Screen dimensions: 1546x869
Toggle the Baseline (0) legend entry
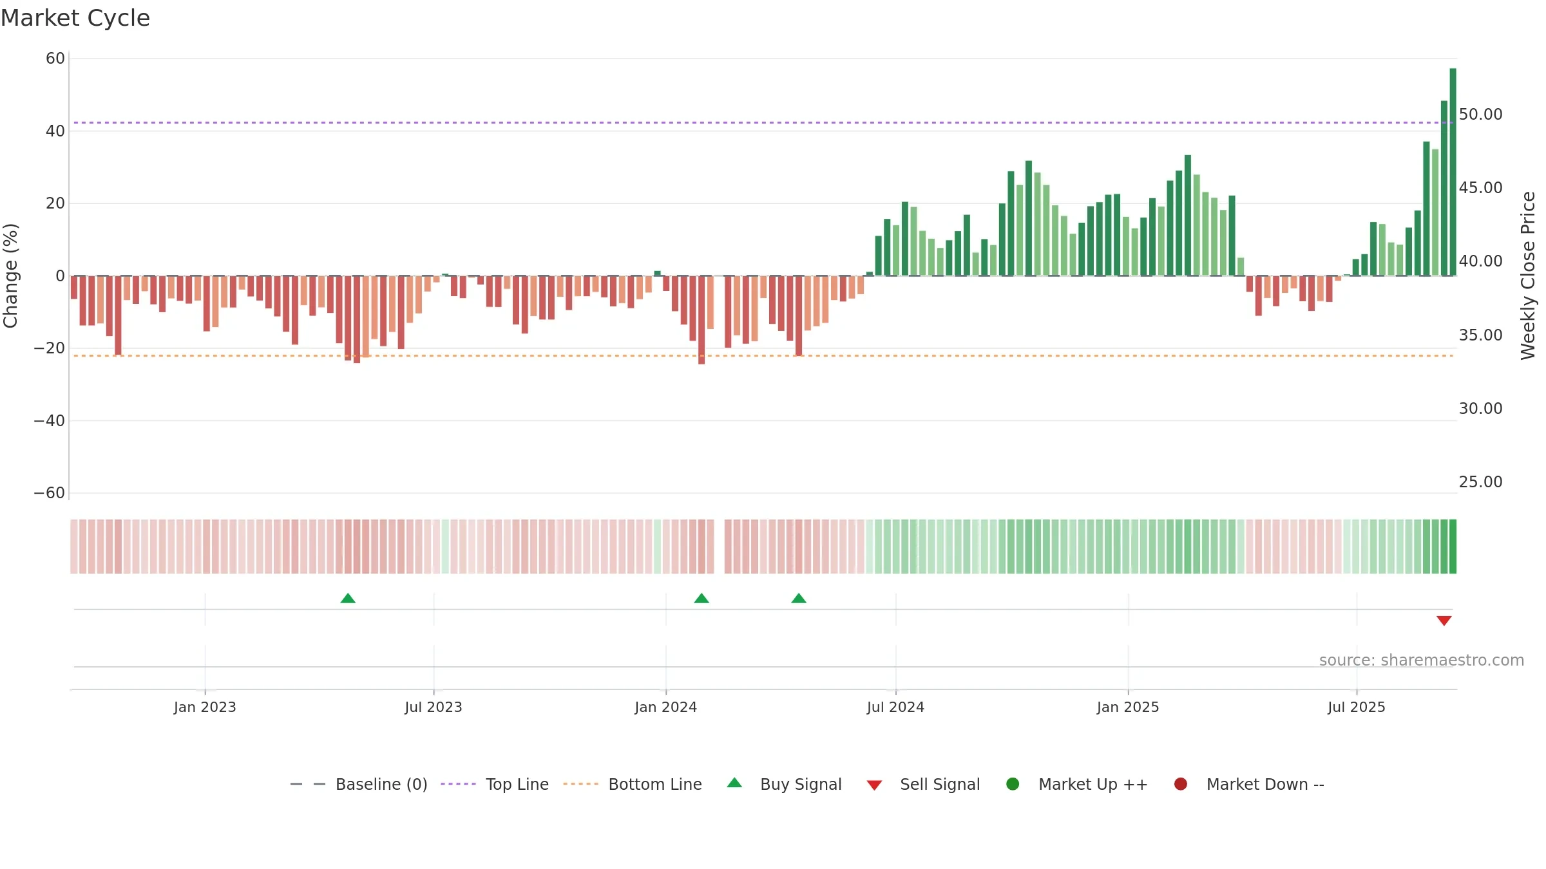pos(359,784)
